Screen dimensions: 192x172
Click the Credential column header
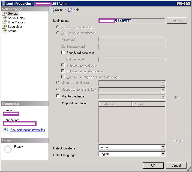point(115,104)
